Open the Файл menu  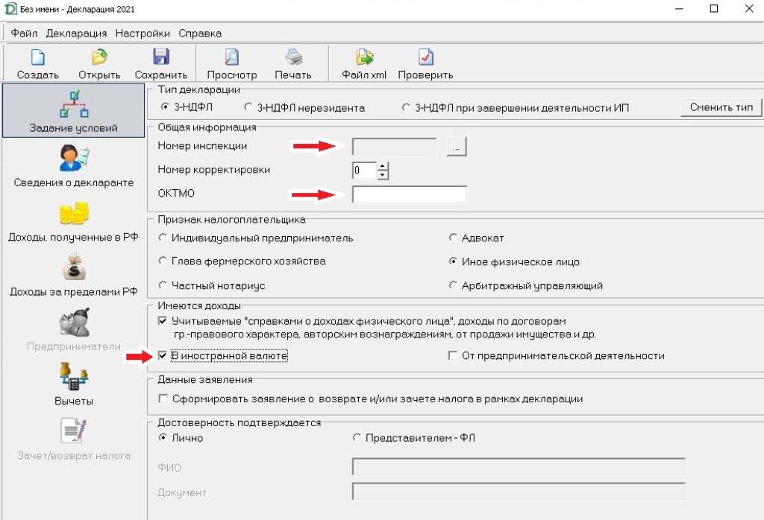click(x=24, y=33)
